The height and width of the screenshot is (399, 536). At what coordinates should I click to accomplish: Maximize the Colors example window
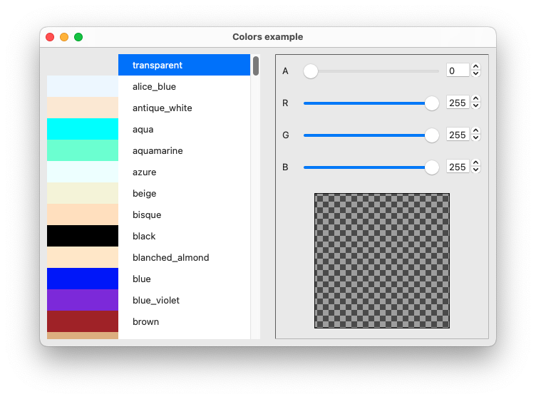[78, 37]
